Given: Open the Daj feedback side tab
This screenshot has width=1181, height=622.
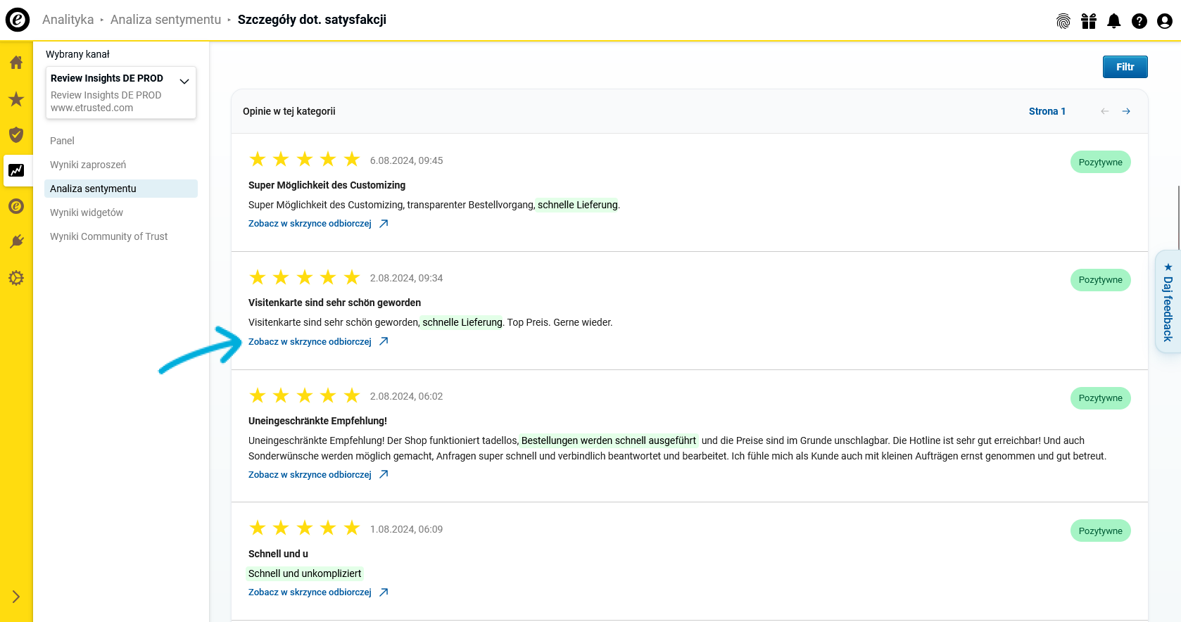Looking at the screenshot, I should pos(1168,303).
